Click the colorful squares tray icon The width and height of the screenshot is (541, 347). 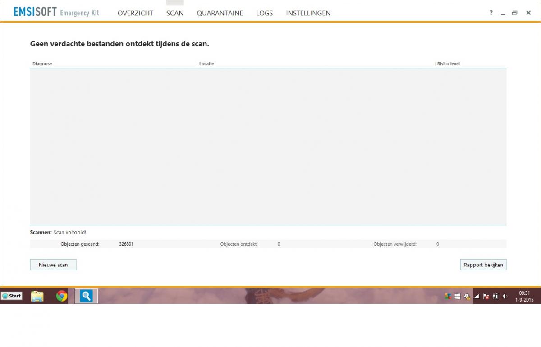(448, 296)
